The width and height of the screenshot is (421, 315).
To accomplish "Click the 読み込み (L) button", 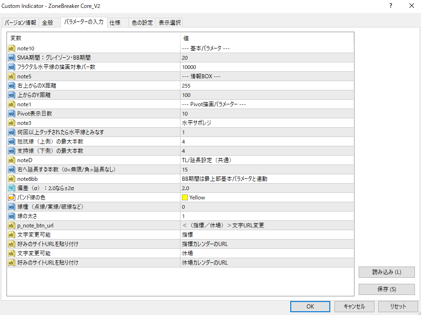I will pyautogui.click(x=387, y=272).
